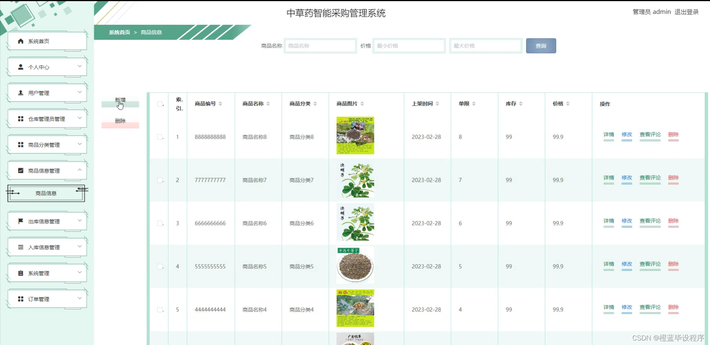
Task: Open product image of 商品名称5
Action: point(355,265)
